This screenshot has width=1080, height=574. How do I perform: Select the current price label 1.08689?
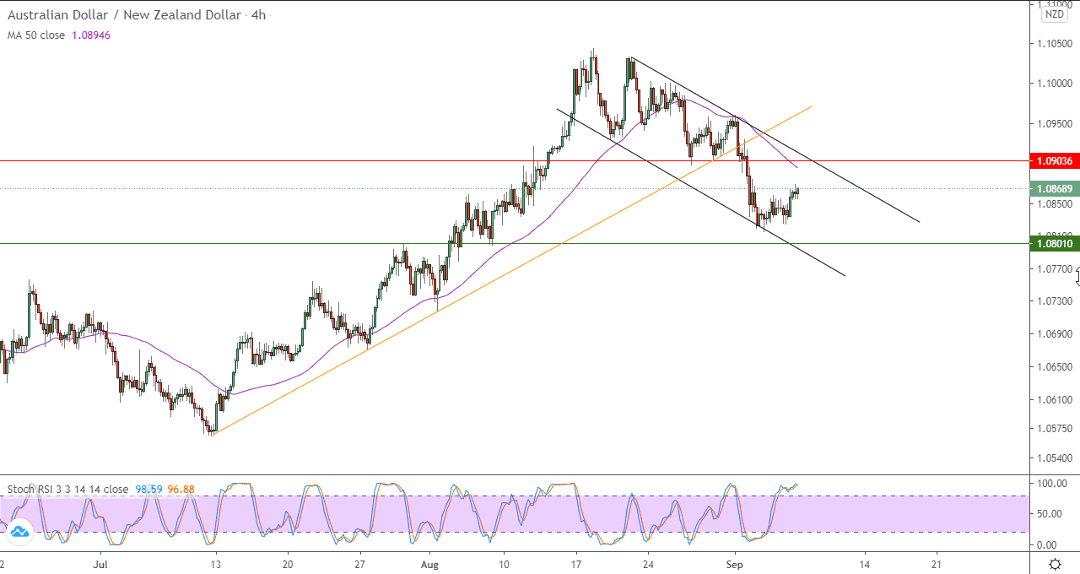click(1055, 189)
